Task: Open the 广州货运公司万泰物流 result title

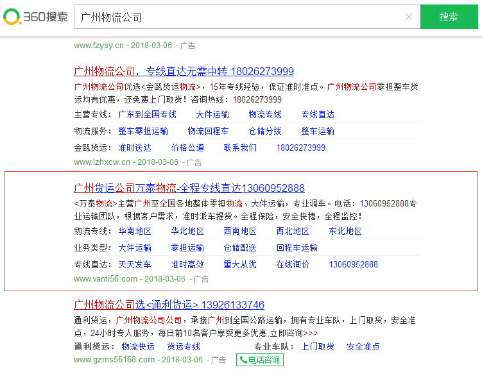Action: pyautogui.click(x=189, y=188)
